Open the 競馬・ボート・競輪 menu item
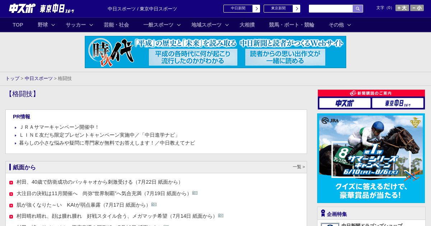Screen dimensions: 431x226 292,25
